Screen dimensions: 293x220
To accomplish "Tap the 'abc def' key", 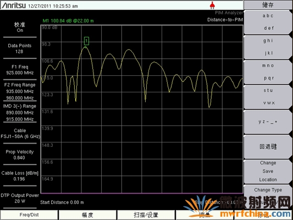I will point(268,22).
